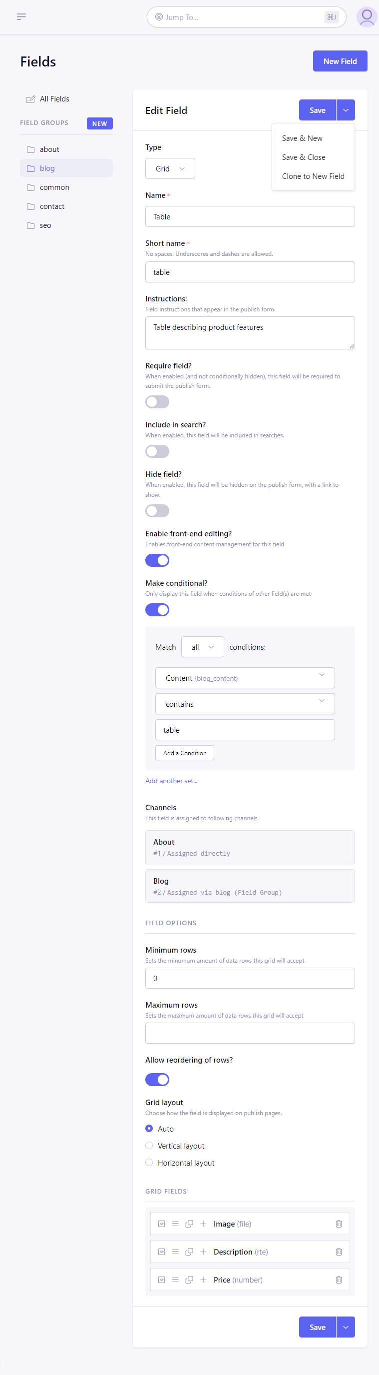This screenshot has height=1375, width=379.
Task: Select Clone to New Field option
Action: (313, 176)
